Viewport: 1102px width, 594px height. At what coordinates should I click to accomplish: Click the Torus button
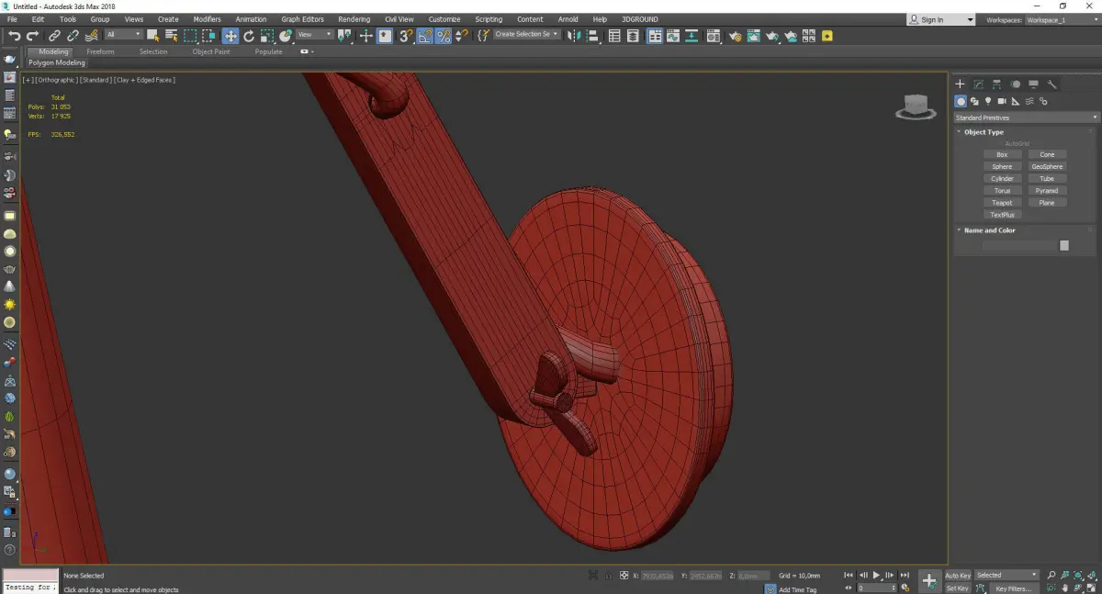point(1002,190)
